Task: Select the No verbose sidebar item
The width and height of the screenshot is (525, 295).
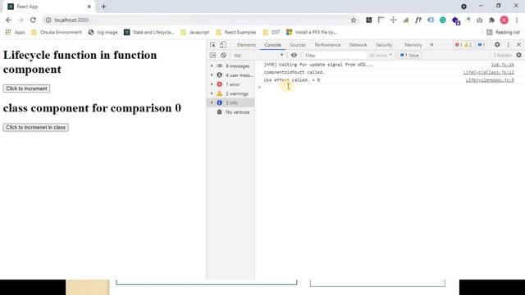Action: 231,112
